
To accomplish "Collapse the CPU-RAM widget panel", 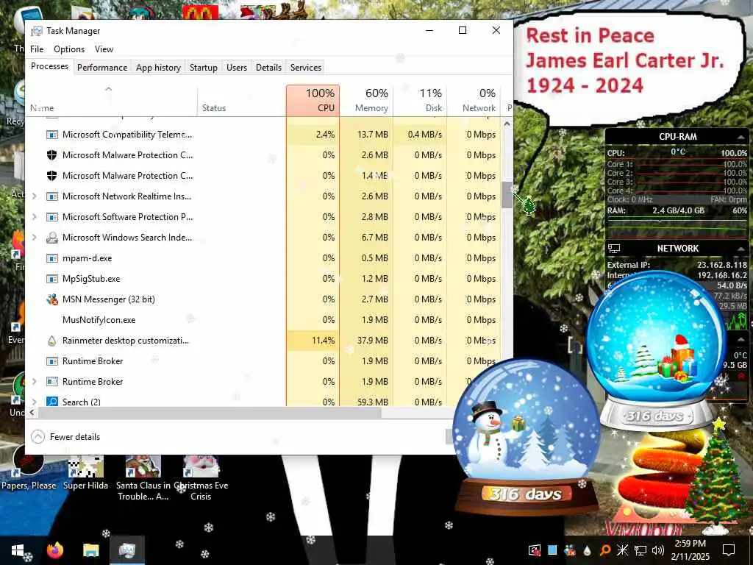I will point(741,138).
